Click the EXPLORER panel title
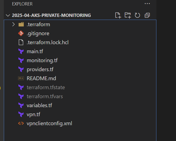This screenshot has width=176, height=141. (x=22, y=4)
